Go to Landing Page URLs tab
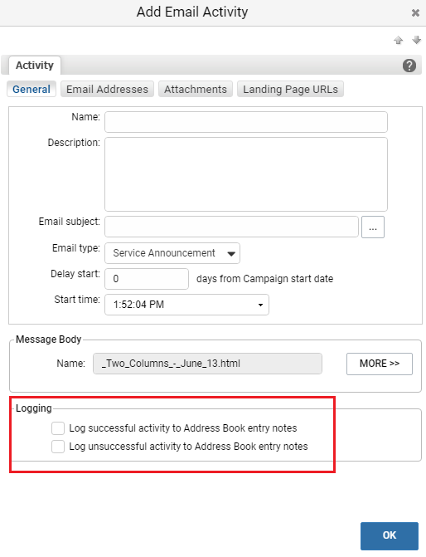The height and width of the screenshot is (557, 426). (x=291, y=89)
